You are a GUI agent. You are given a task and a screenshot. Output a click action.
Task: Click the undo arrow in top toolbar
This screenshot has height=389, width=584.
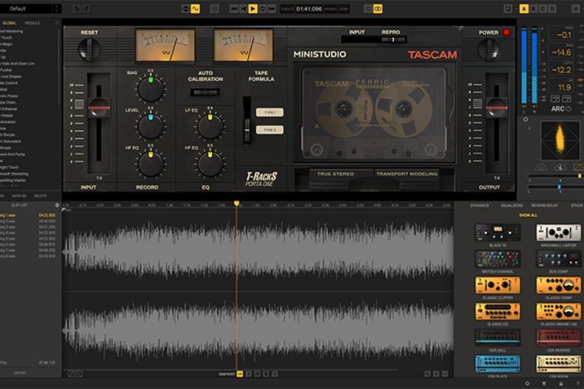point(77,8)
